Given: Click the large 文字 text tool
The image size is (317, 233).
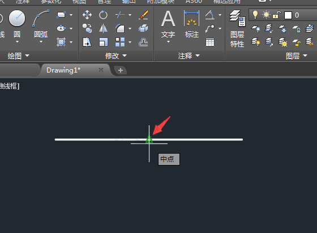Looking at the screenshot, I should point(168,24).
